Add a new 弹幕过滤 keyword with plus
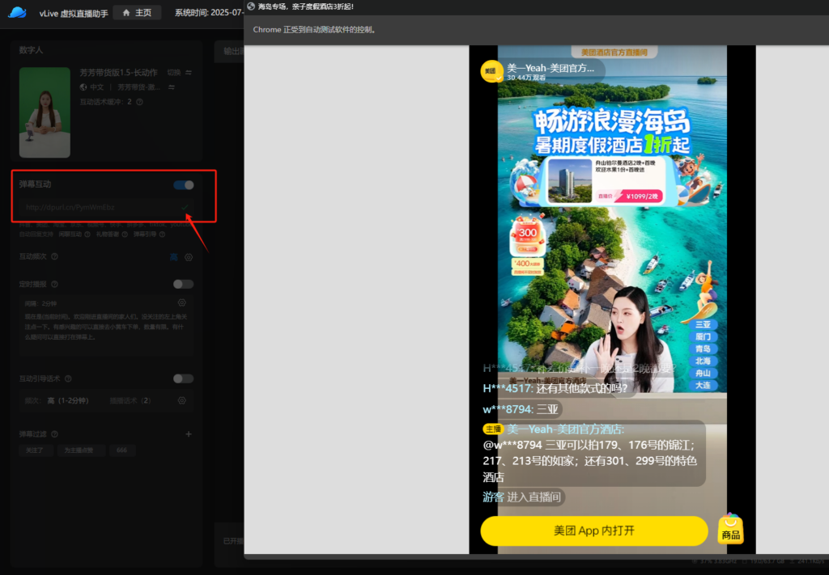The image size is (829, 575). point(189,434)
